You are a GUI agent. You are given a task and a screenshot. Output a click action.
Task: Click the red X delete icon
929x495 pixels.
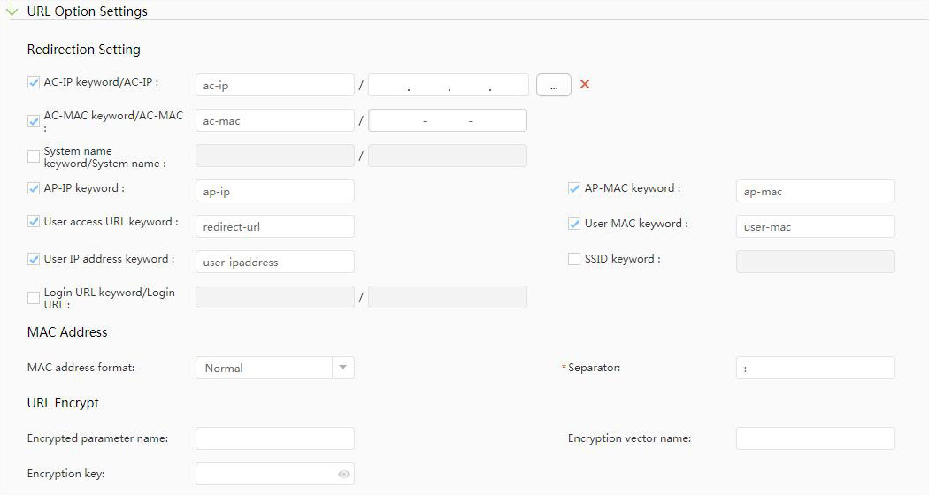pyautogui.click(x=584, y=85)
